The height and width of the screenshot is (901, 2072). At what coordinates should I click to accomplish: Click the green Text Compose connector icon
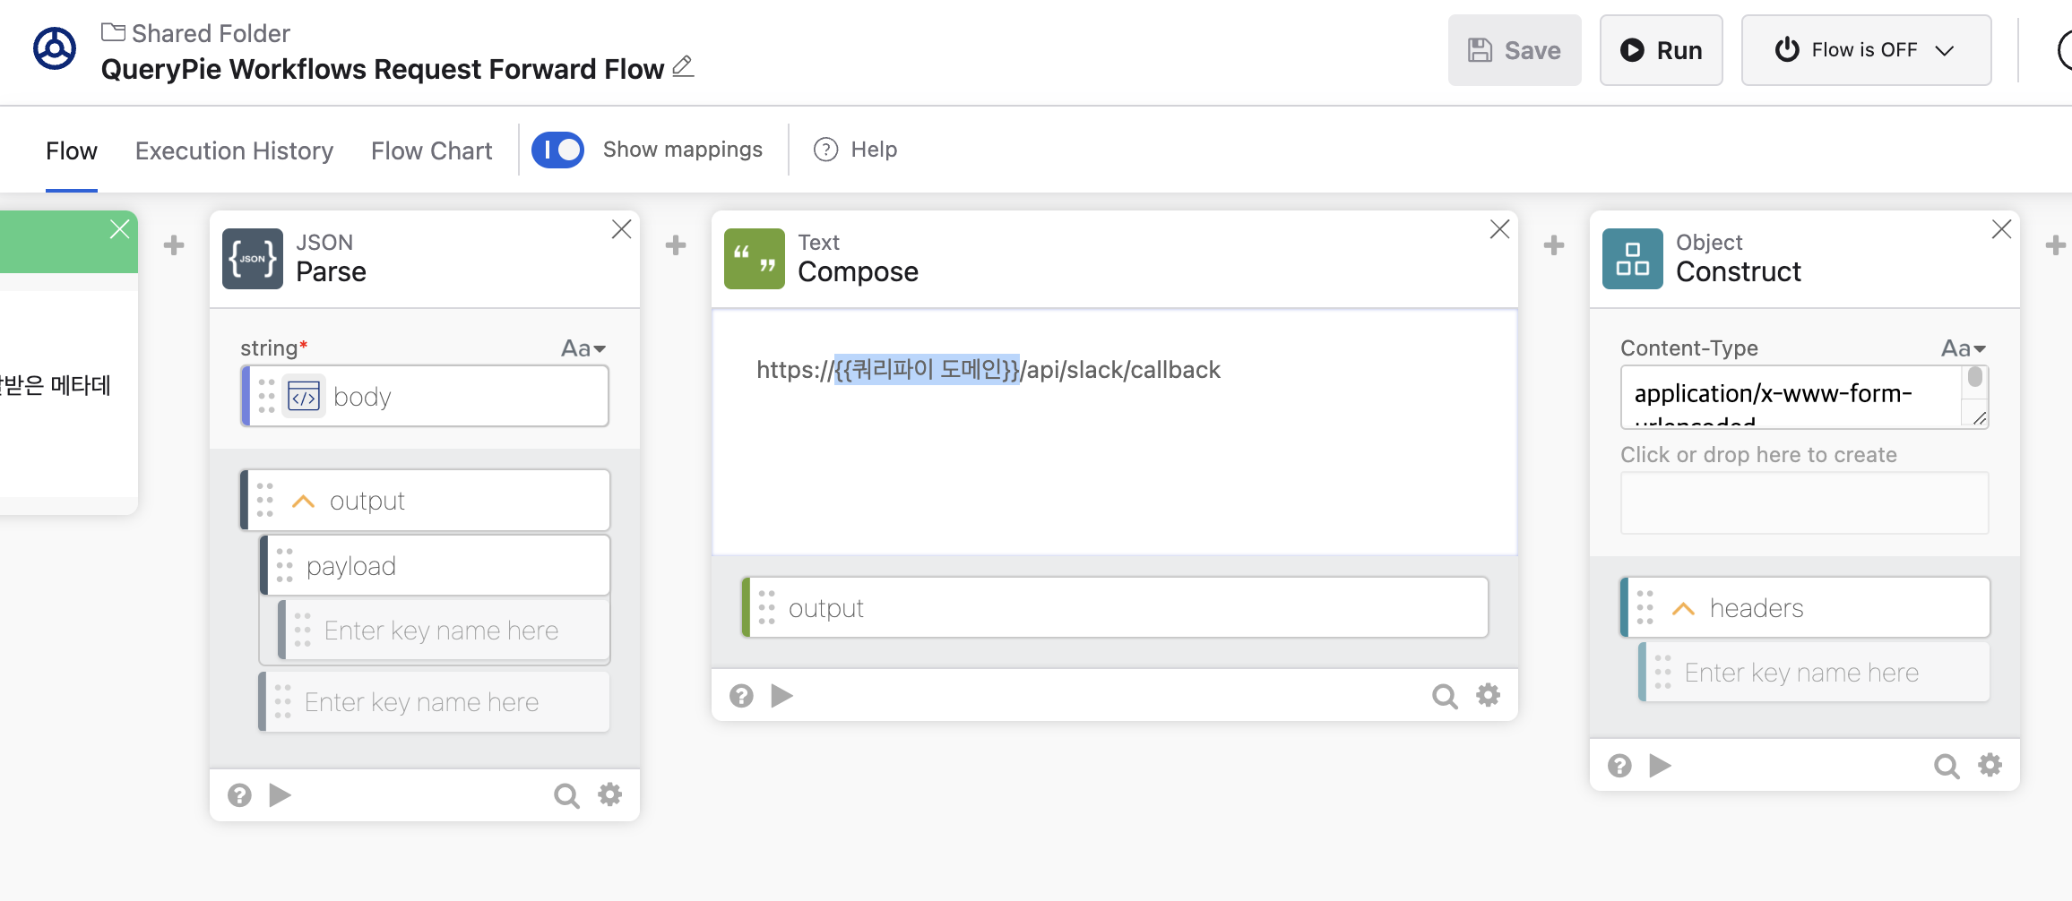[754, 259]
